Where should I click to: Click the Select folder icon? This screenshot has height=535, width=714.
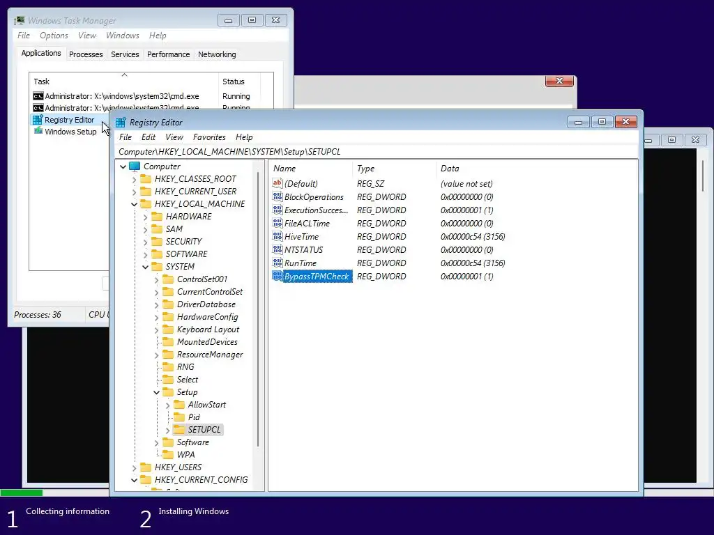click(x=168, y=380)
